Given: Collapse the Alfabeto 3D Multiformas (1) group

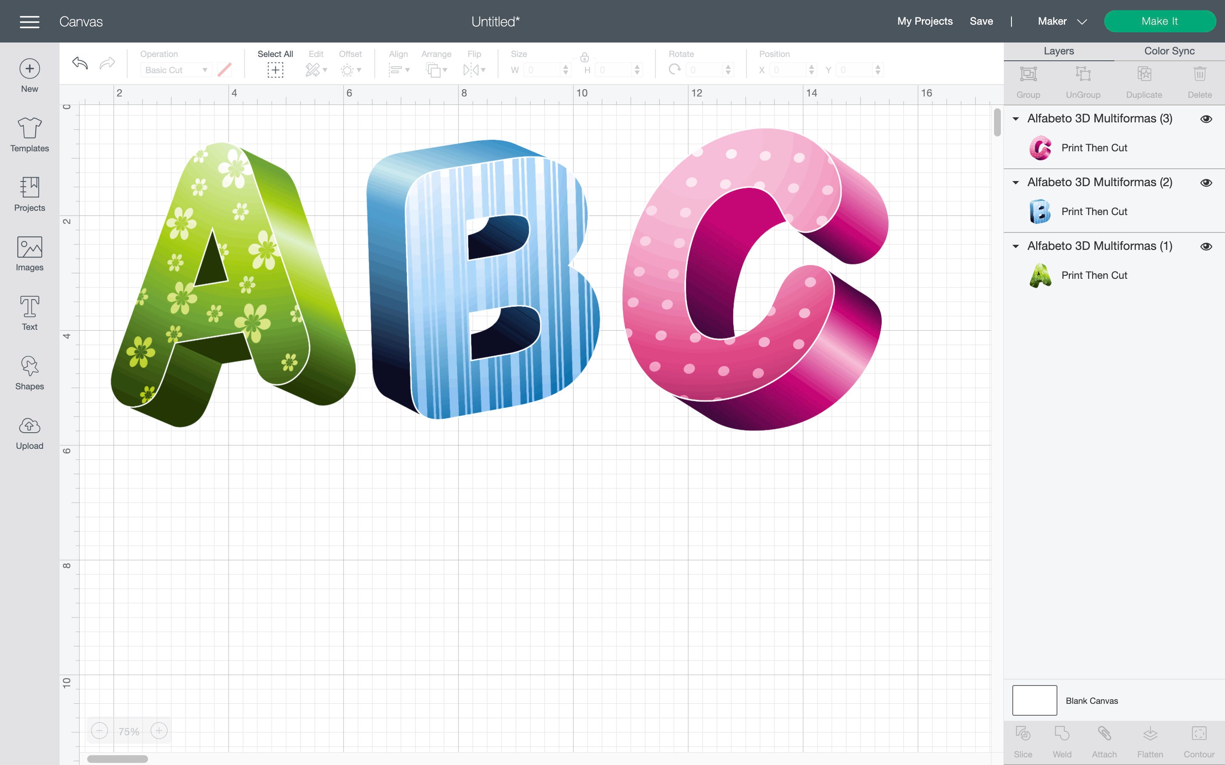Looking at the screenshot, I should [1017, 246].
